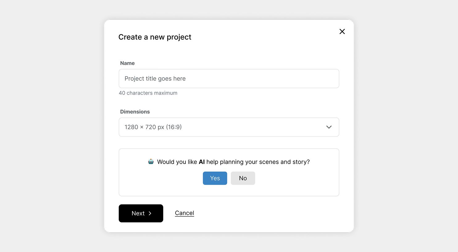Click the Project title goes here input field
This screenshot has height=252, width=458.
[x=229, y=78]
